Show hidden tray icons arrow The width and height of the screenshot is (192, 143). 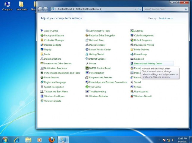[159, 140]
